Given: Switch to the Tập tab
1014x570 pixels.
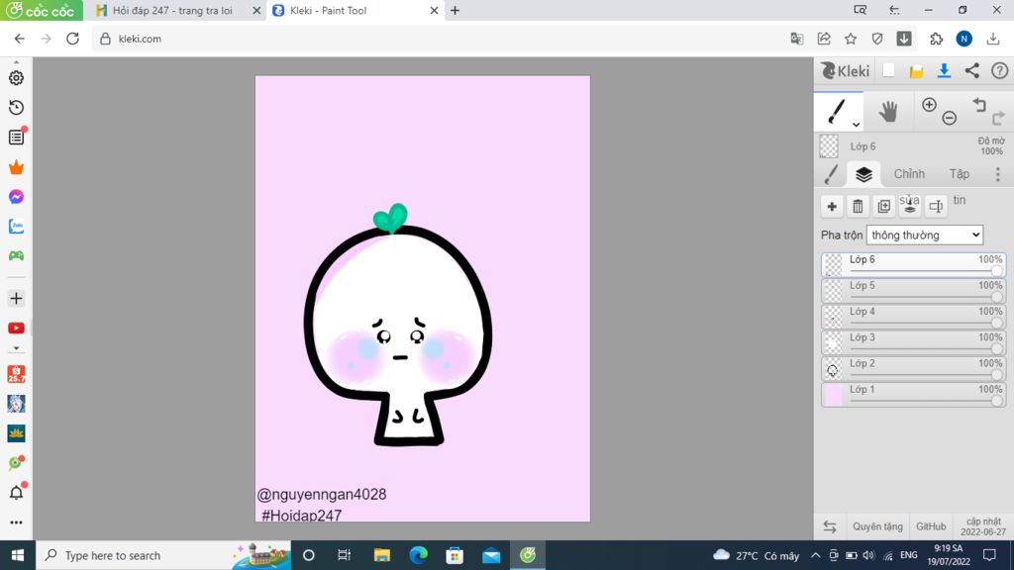Looking at the screenshot, I should [959, 174].
